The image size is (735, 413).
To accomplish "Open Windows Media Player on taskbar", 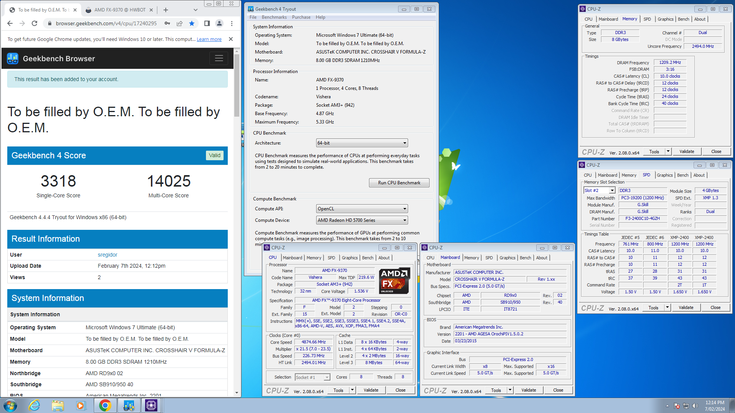I will pos(81,405).
